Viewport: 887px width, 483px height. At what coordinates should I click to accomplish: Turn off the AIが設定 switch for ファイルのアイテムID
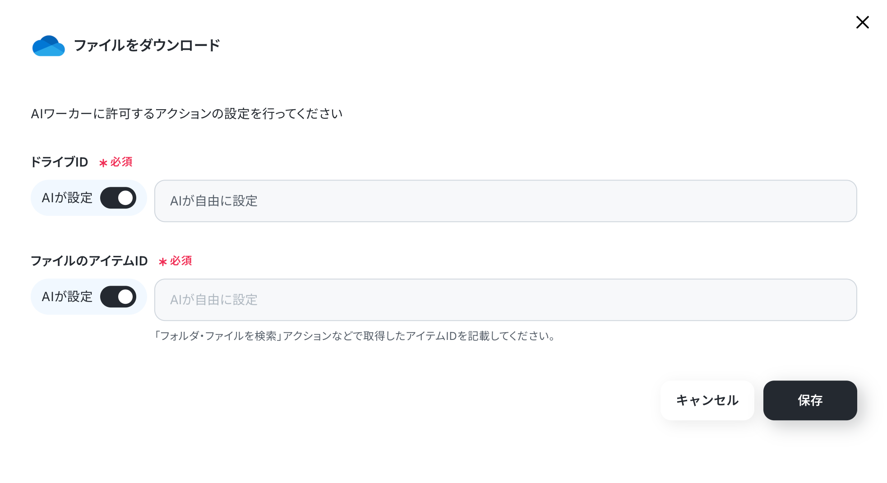(x=118, y=297)
